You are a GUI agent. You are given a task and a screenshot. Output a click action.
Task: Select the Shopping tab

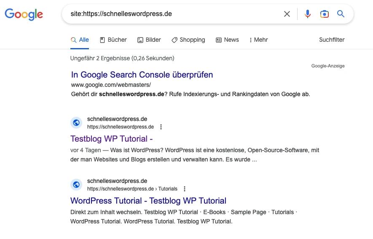tap(188, 40)
